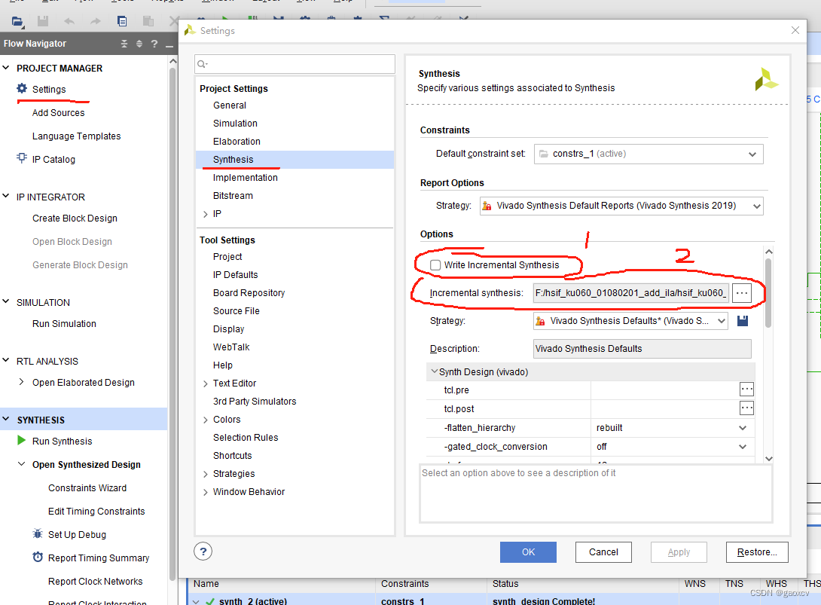Select Bitstream project settings

[x=233, y=195]
